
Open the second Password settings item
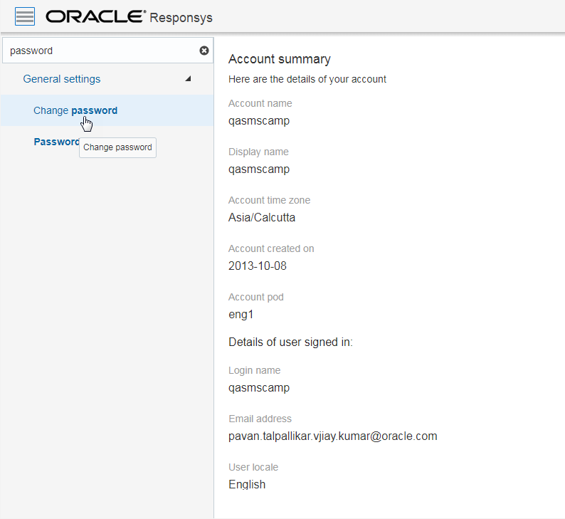click(56, 142)
